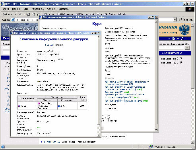Click scroll up arrow in resource description window

tap(99, 37)
